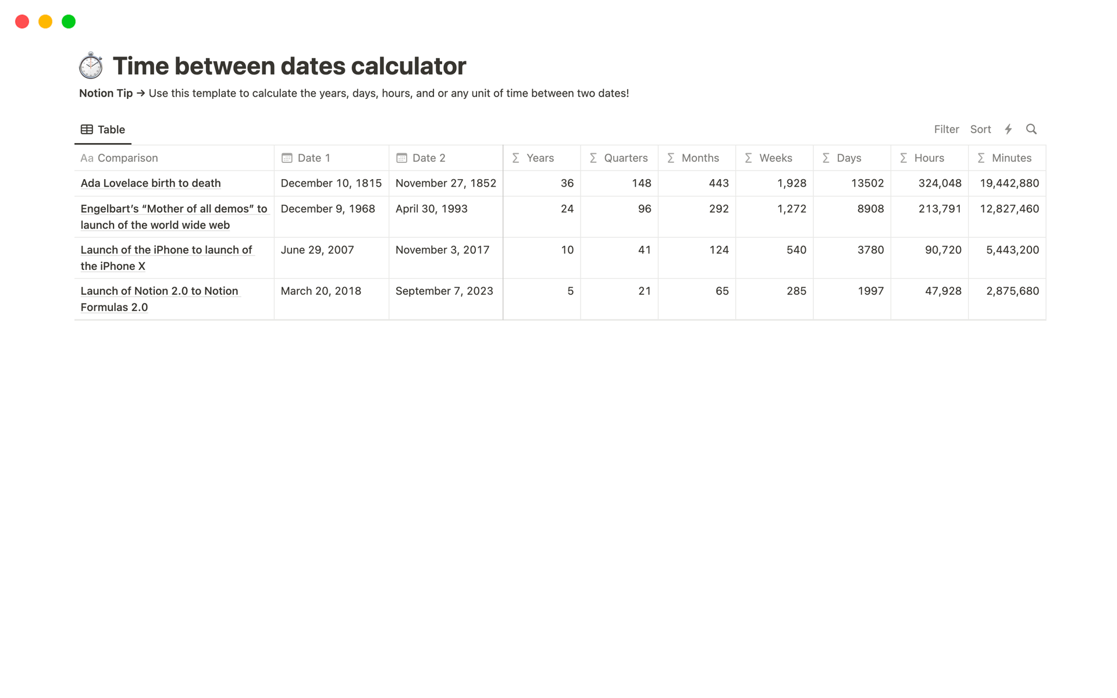This screenshot has height=698, width=1117.
Task: Click the Filter button
Action: pyautogui.click(x=946, y=129)
